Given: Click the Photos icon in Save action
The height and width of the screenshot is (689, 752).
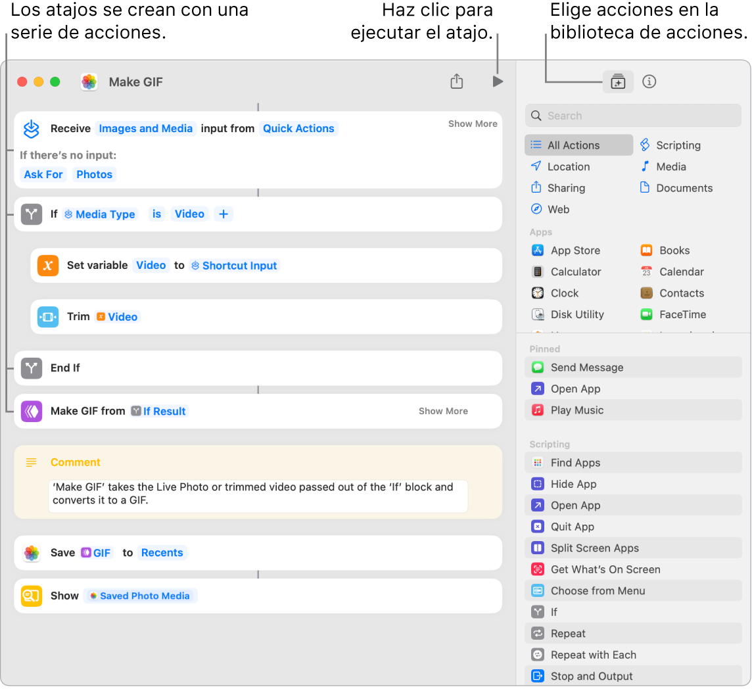Looking at the screenshot, I should coord(32,553).
